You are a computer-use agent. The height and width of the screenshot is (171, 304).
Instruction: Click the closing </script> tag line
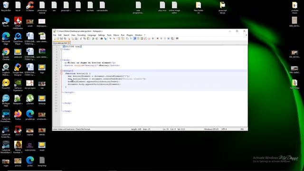[68, 92]
